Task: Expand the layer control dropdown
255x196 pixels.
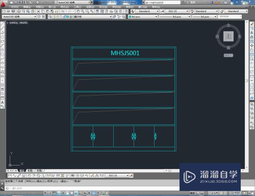Action: coord(111,17)
